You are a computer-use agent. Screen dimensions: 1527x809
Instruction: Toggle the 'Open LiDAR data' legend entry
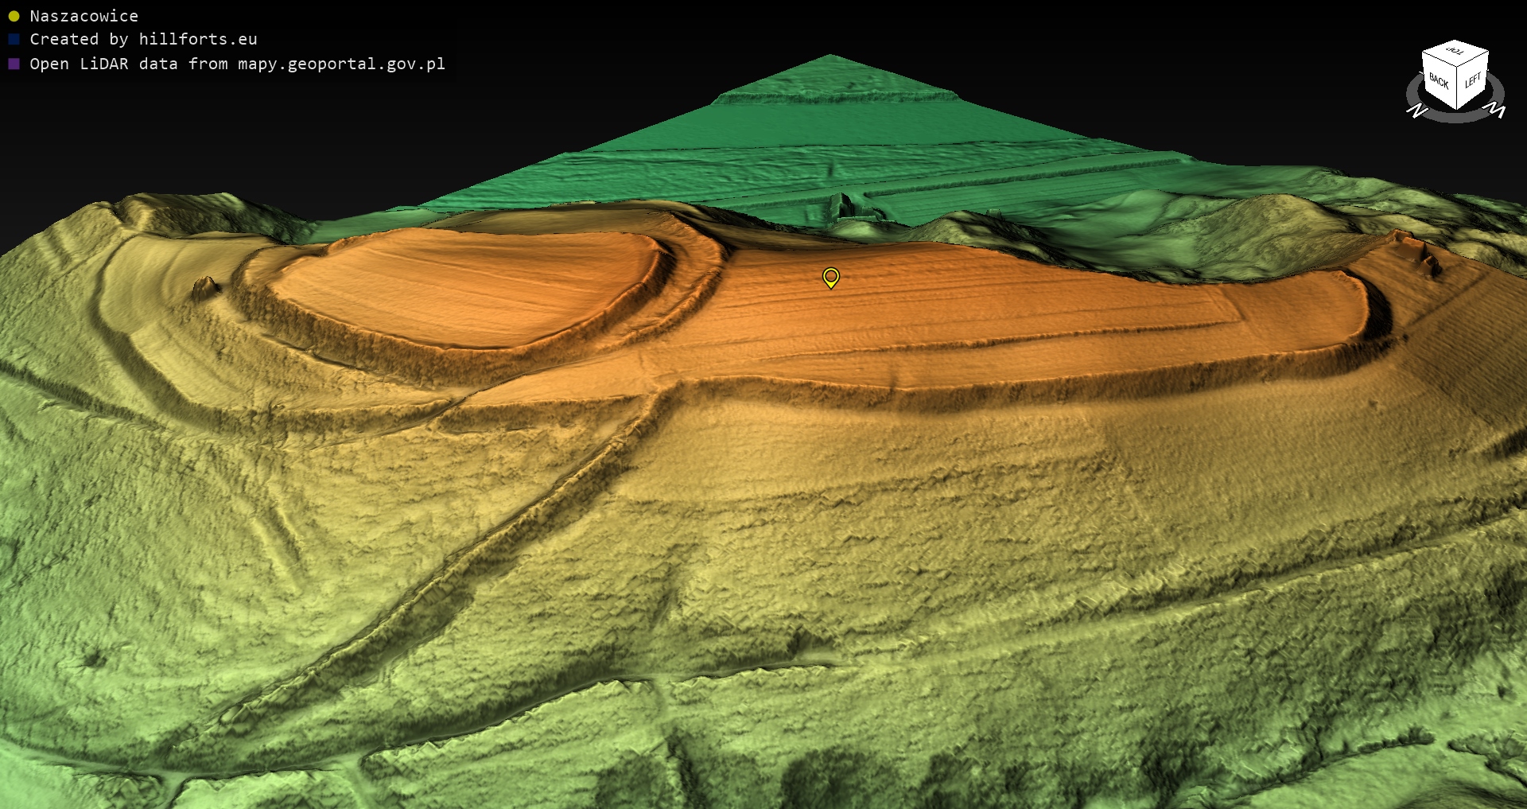[x=237, y=64]
